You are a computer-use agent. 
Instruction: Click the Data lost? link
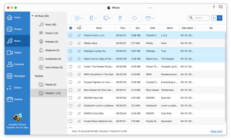(216, 131)
